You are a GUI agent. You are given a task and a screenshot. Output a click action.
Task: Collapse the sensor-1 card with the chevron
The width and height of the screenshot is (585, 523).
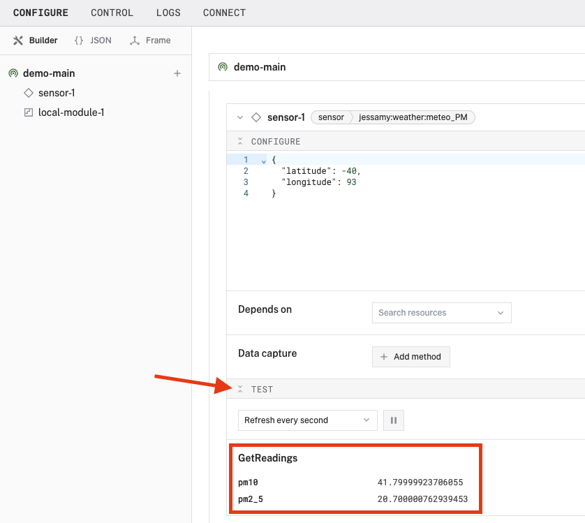[240, 117]
